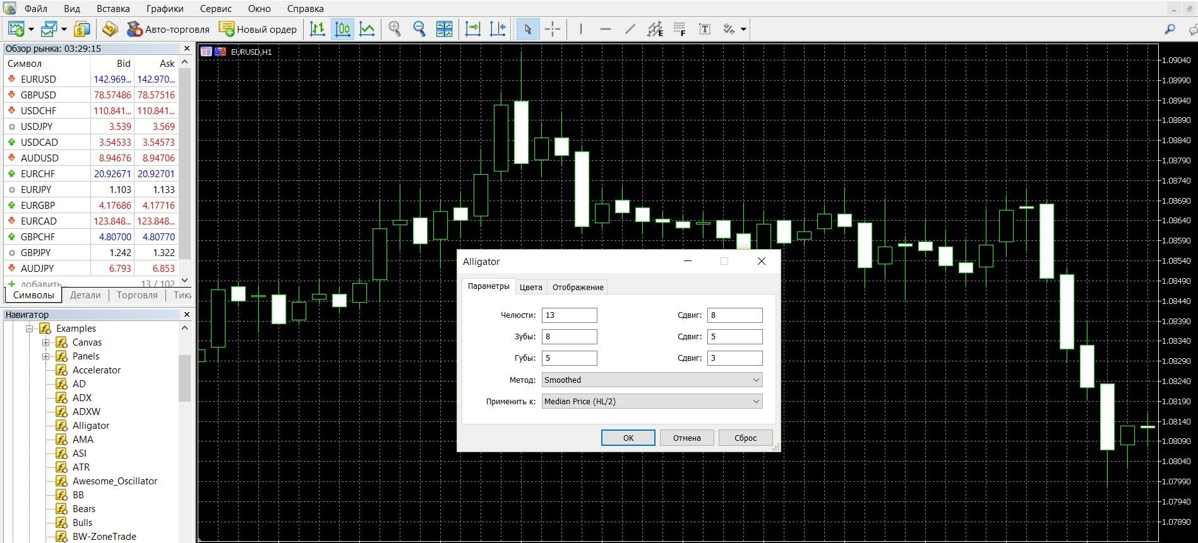
Task: Open the profiles icon in toolbar
Action: [x=49, y=29]
